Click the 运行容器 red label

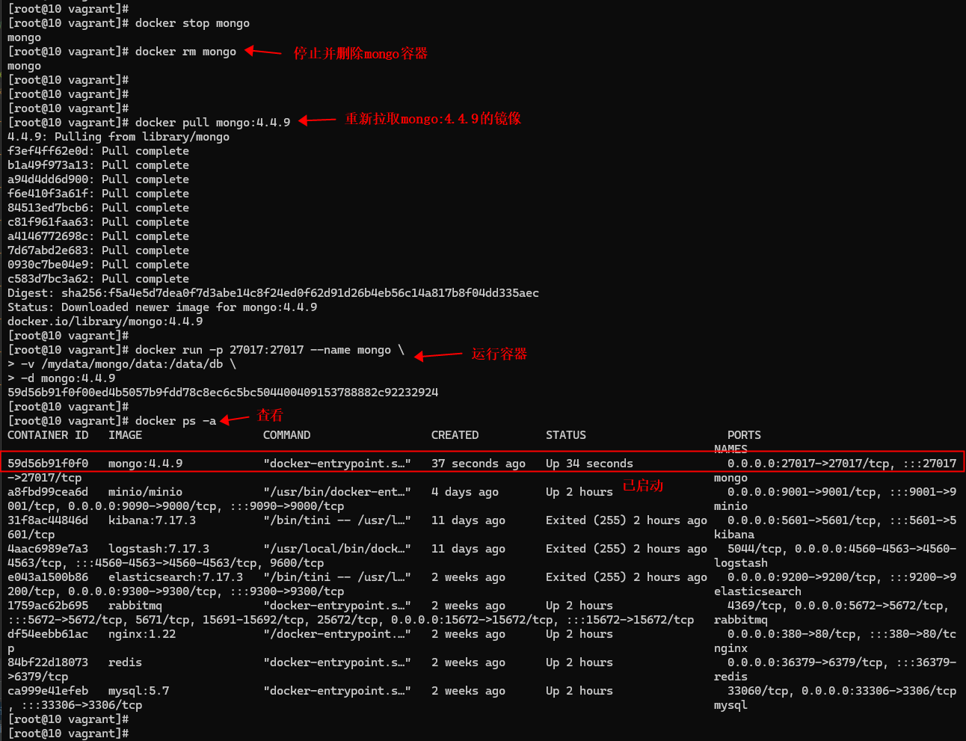(499, 354)
